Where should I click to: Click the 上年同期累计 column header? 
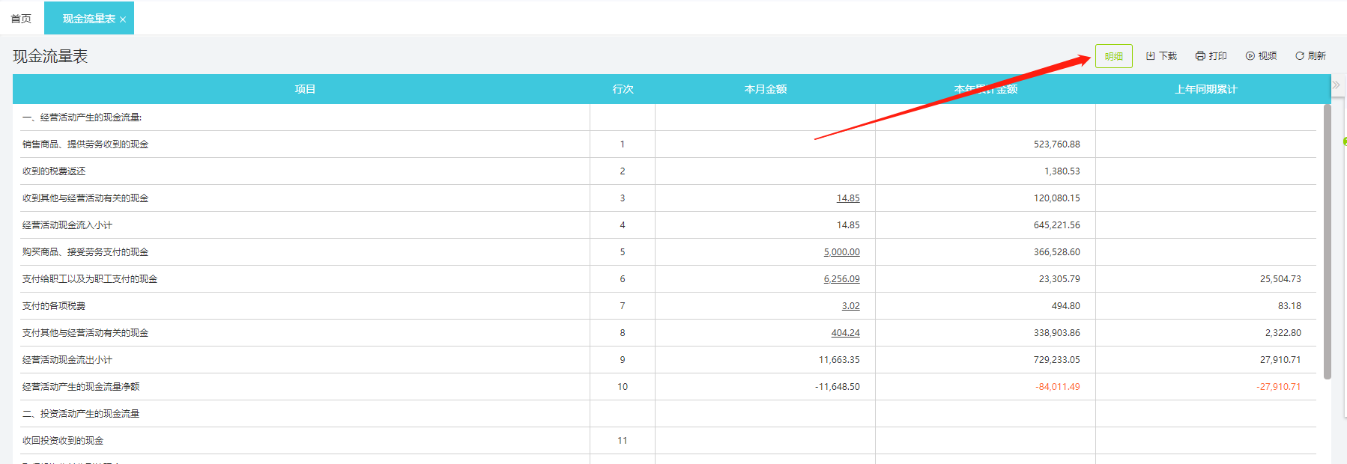click(1206, 89)
